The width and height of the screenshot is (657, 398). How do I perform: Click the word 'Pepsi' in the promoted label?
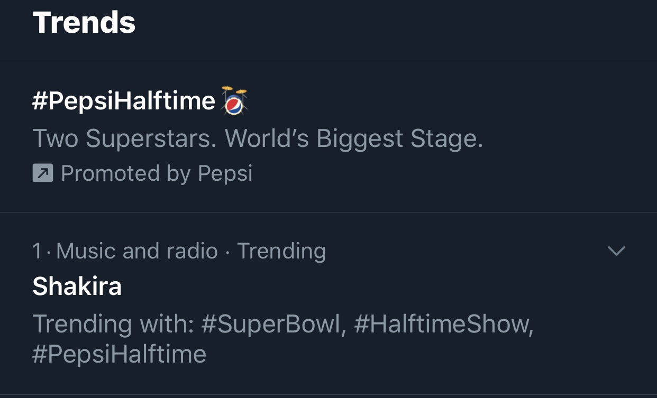(225, 173)
